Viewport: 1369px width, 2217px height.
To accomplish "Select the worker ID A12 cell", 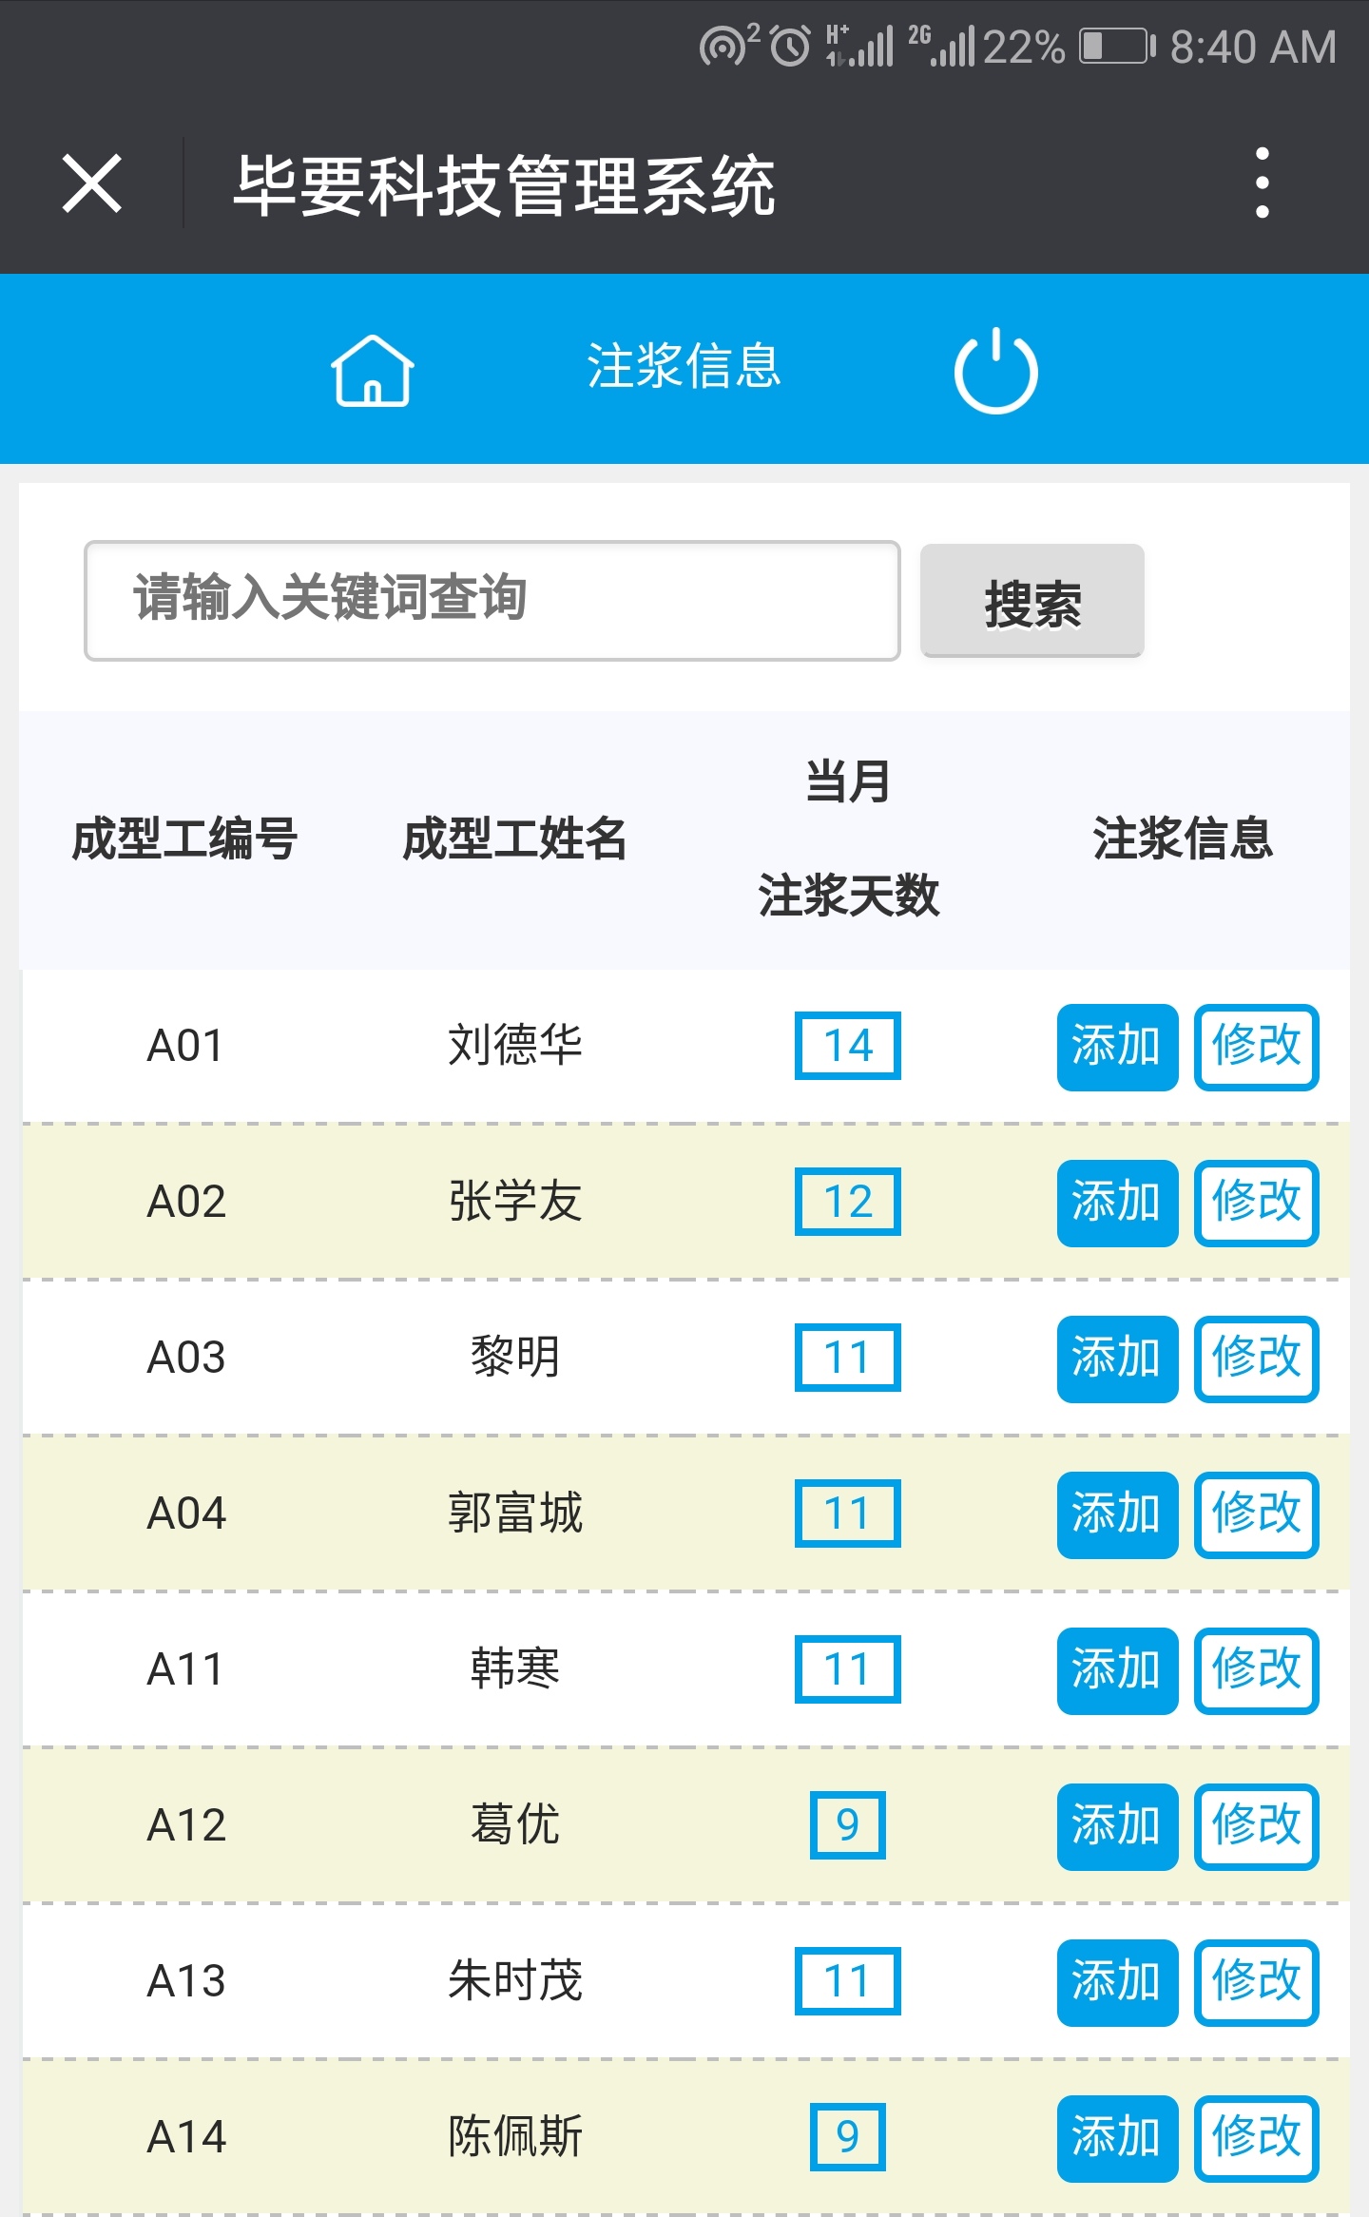I will pyautogui.click(x=185, y=1825).
